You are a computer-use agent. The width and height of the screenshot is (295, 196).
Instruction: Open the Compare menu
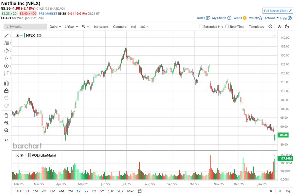tap(120, 27)
